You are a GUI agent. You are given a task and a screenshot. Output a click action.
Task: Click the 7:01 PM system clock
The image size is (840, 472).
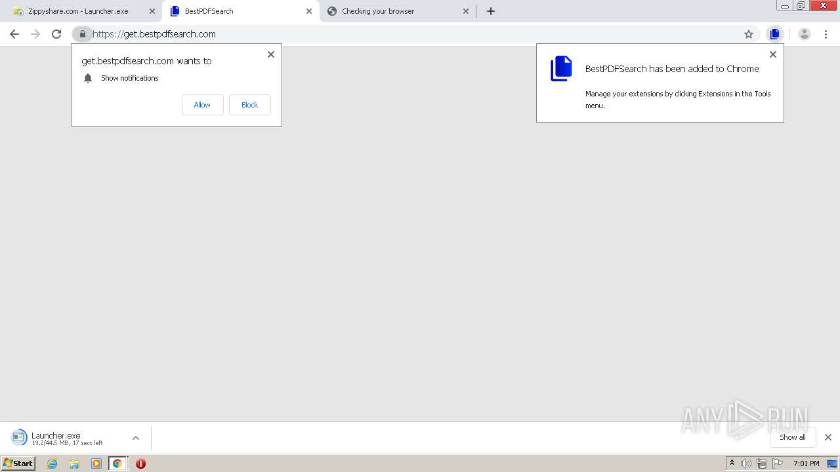806,463
